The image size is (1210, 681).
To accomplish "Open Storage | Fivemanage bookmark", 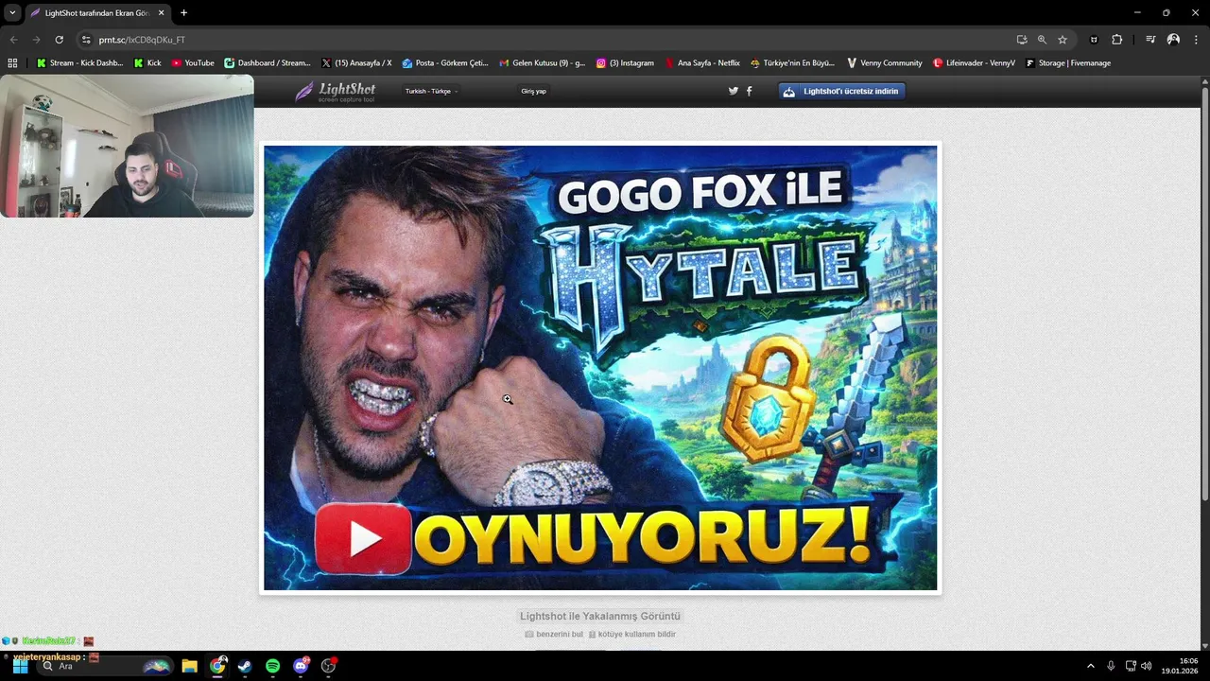I will pyautogui.click(x=1068, y=63).
